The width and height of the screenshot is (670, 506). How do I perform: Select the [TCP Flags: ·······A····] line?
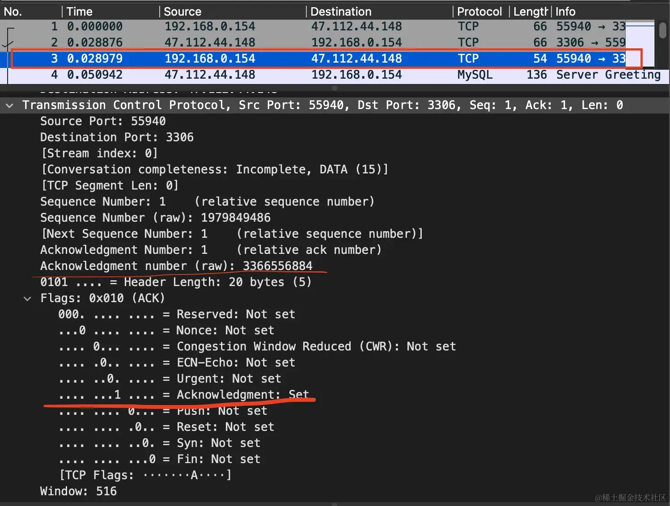pyautogui.click(x=145, y=475)
